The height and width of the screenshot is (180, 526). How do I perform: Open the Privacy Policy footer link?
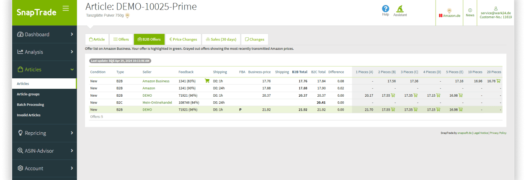click(498, 133)
